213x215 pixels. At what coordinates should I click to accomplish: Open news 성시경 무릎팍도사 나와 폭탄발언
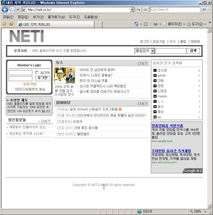(103, 86)
